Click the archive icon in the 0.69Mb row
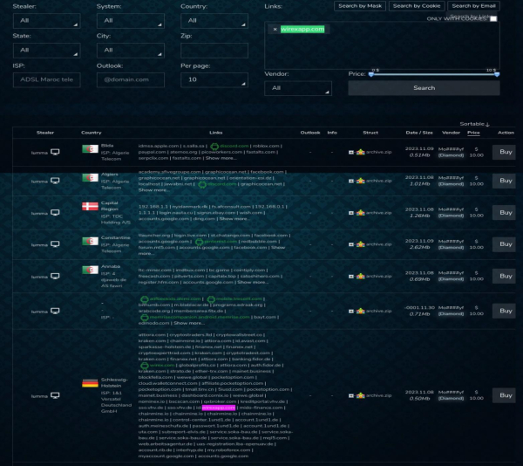This screenshot has width=523, height=466. [361, 277]
